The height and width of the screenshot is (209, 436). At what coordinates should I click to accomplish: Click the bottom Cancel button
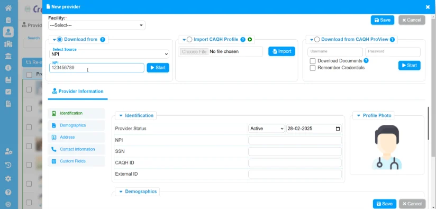click(412, 204)
